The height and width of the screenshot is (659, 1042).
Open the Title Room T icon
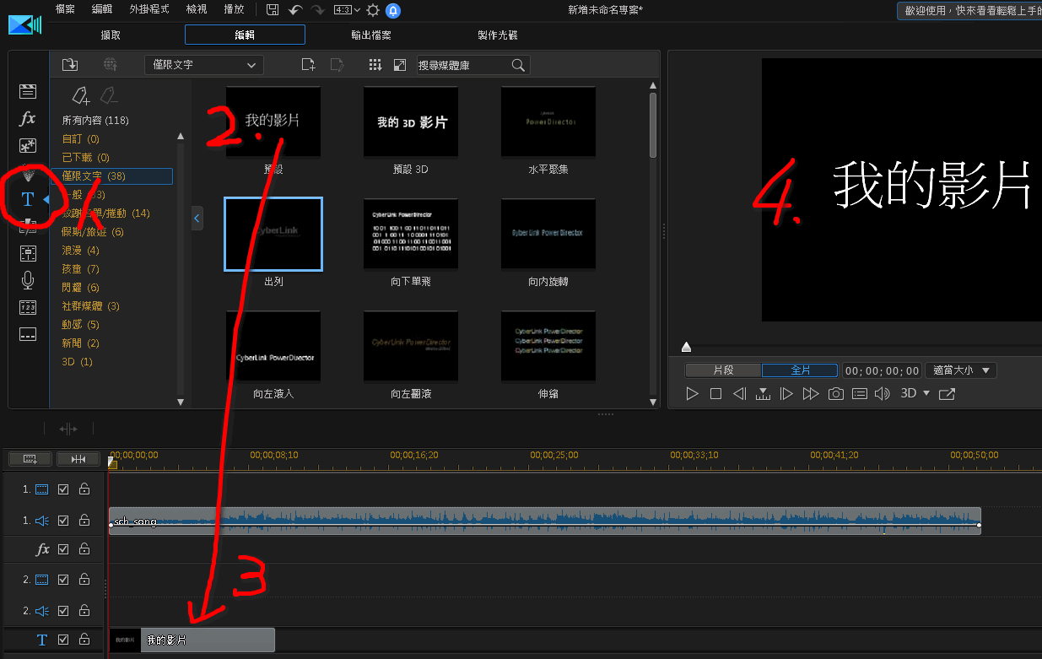coord(28,199)
